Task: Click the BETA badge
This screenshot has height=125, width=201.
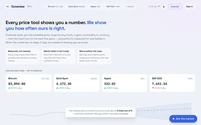Action: click(30, 7)
